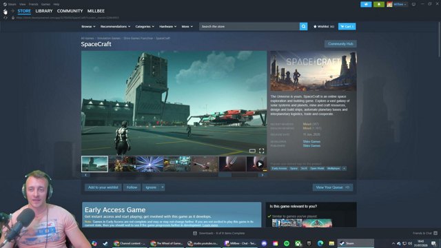
Task: Click the store search magnifier button
Action: [x=303, y=26]
